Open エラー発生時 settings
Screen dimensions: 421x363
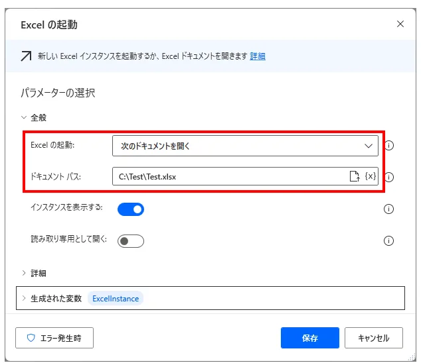tap(54, 338)
